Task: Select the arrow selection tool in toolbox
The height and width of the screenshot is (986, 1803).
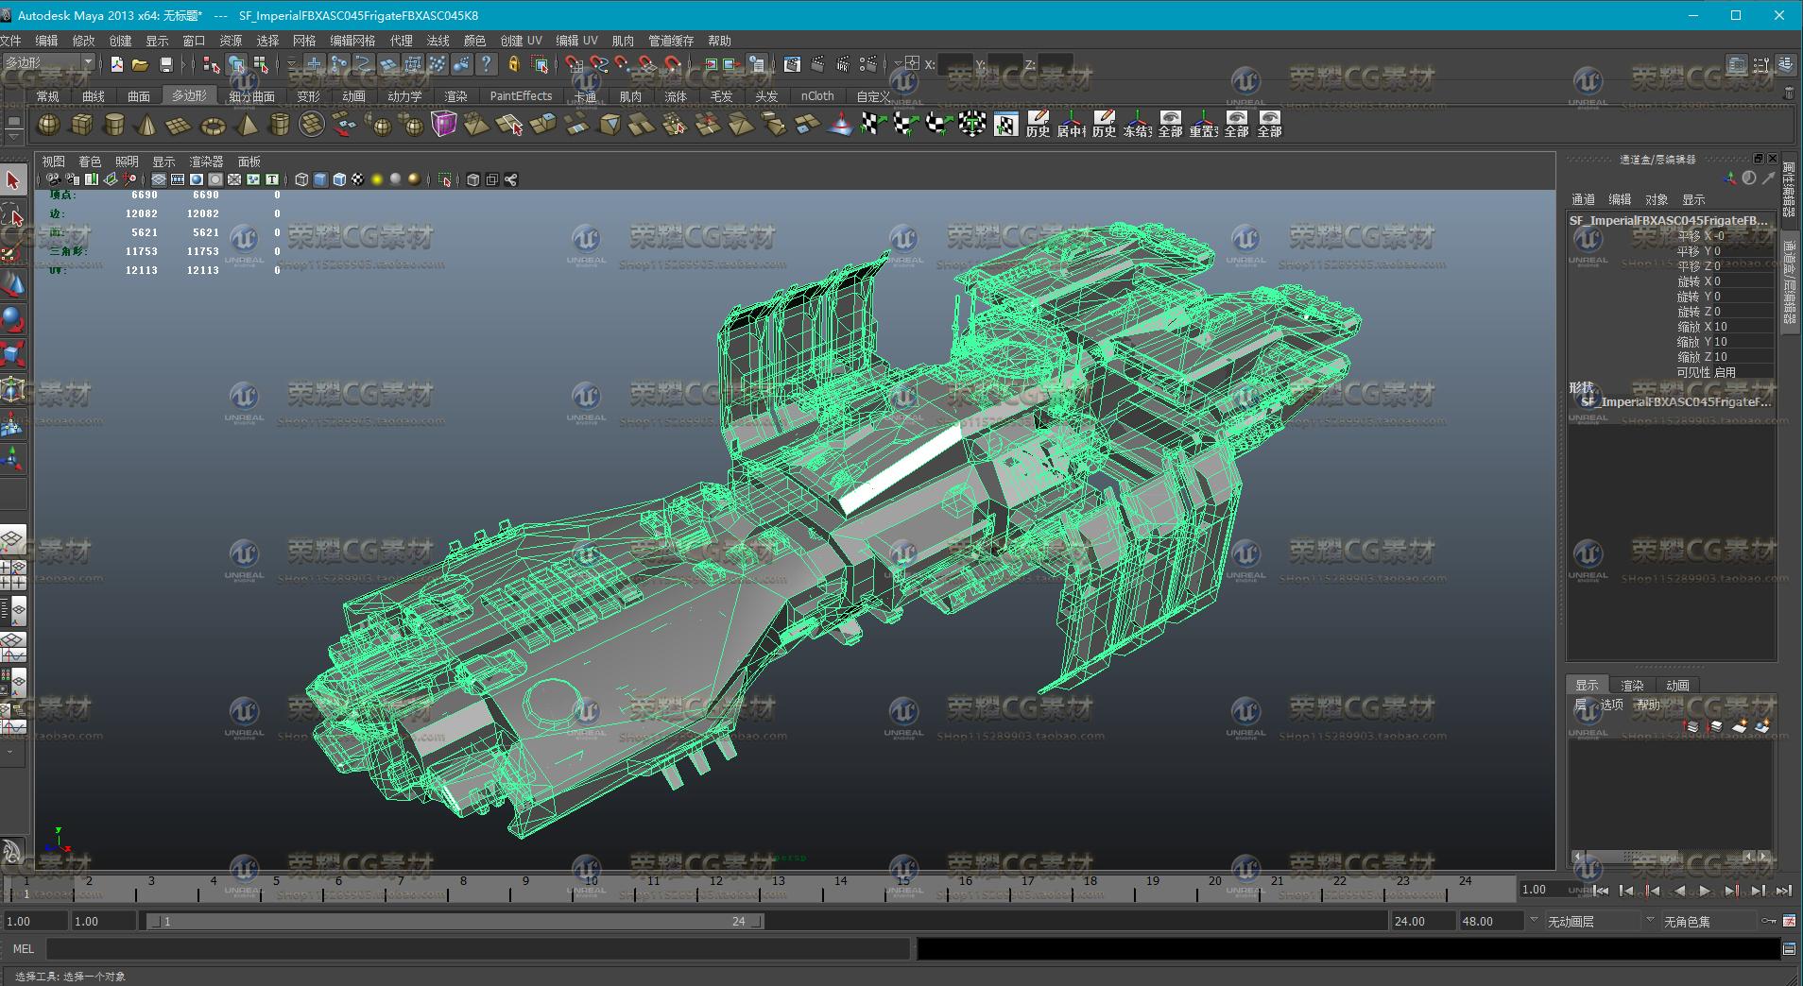Action: click(13, 180)
